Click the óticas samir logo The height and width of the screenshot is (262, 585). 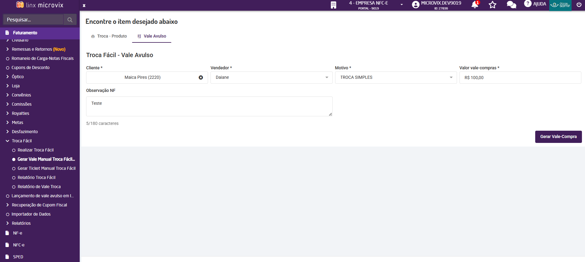pos(560,5)
